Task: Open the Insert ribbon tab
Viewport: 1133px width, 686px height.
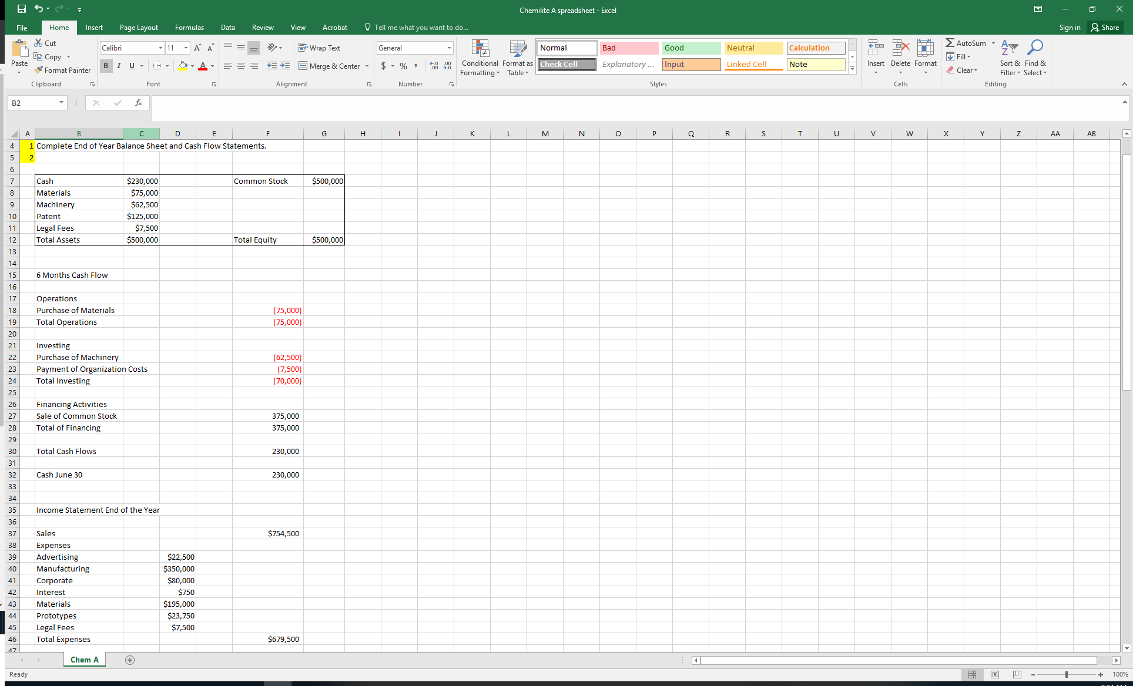Action: (94, 27)
